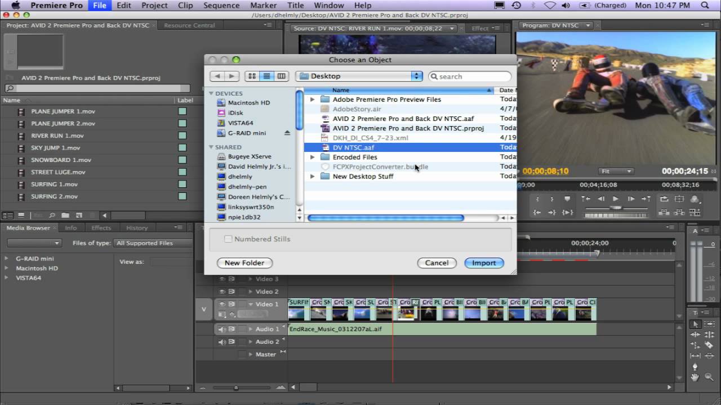Switch file dialog to column view
The width and height of the screenshot is (721, 405).
[x=281, y=76]
